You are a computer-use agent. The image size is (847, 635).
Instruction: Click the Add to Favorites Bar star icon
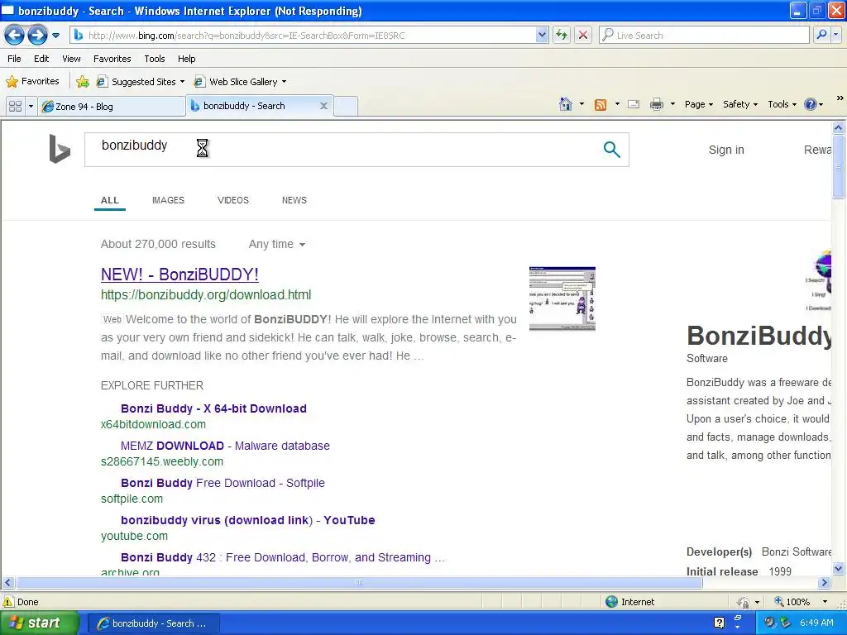[83, 82]
